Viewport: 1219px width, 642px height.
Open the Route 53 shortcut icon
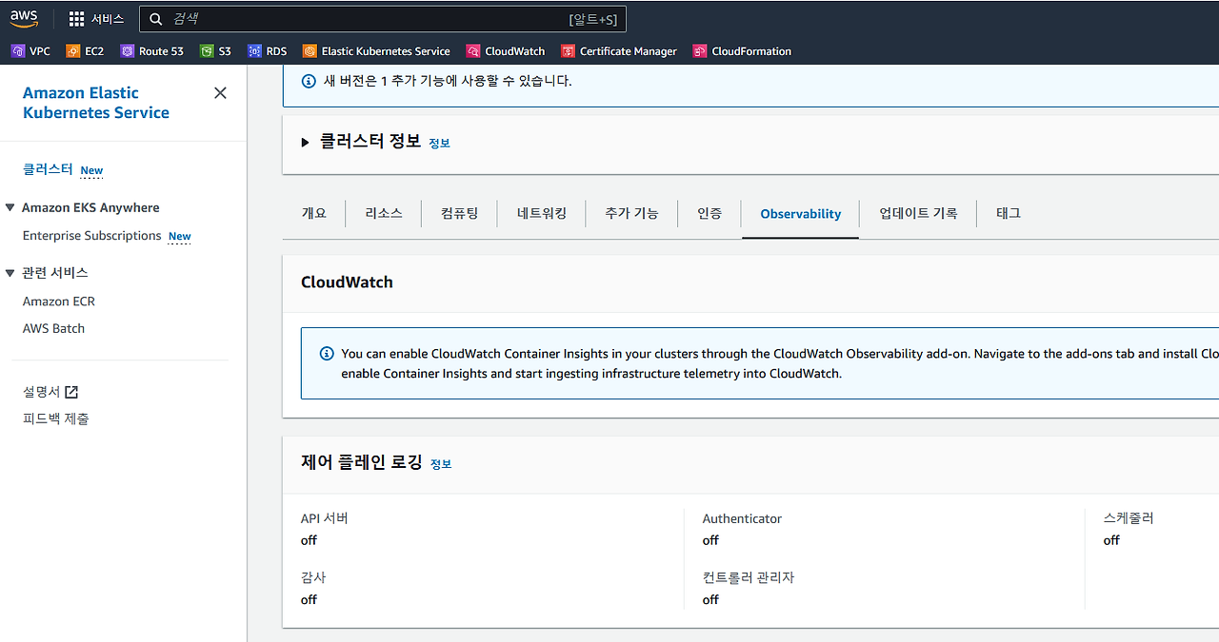127,51
